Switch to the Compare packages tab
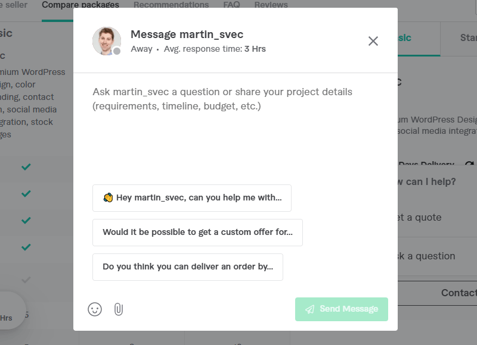477x345 pixels. (80, 5)
